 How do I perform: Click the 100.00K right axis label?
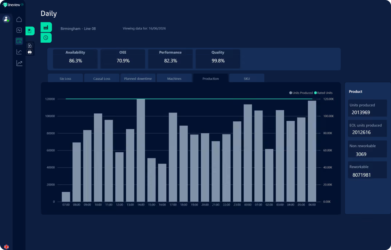click(328, 116)
